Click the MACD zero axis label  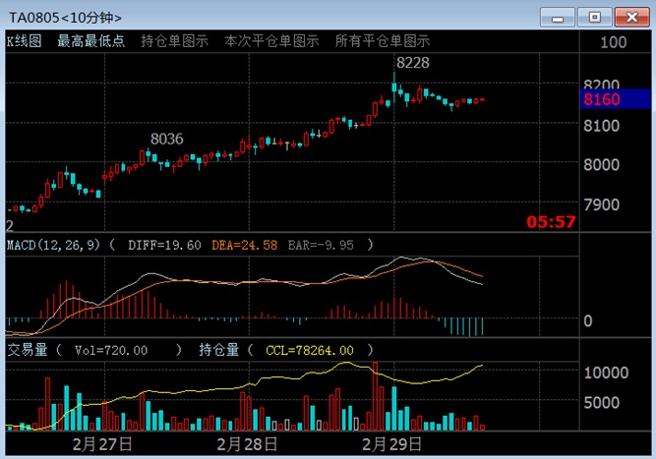point(588,321)
